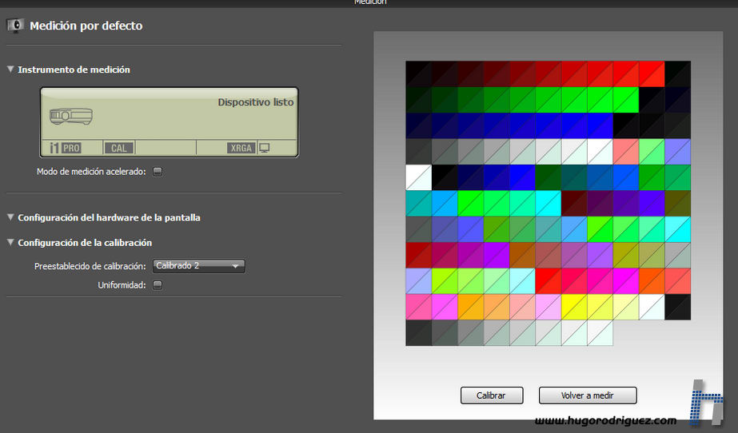Click the Medición por defecto header icon
Image resolution: width=738 pixels, height=433 pixels.
coord(15,25)
